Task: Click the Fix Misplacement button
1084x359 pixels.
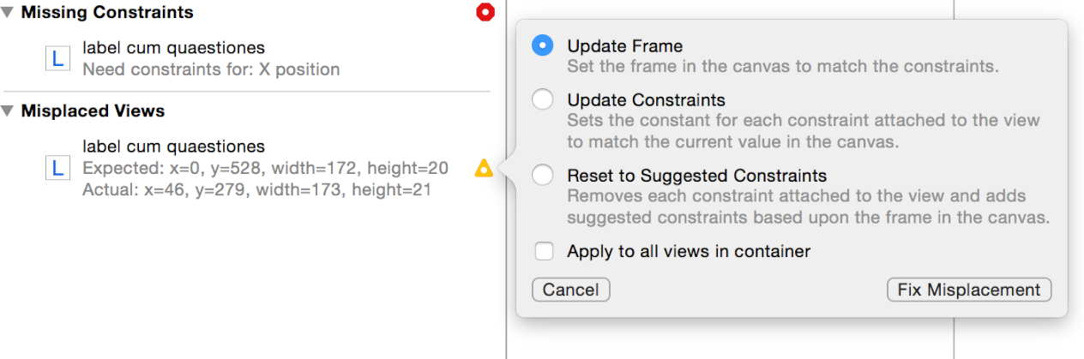Action: point(968,290)
